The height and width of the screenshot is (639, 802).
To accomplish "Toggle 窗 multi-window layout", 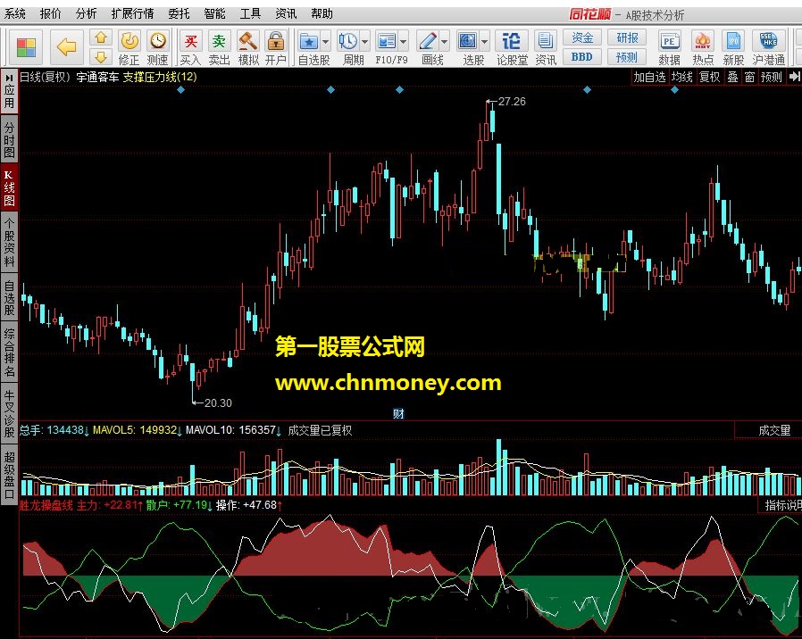I will click(749, 77).
